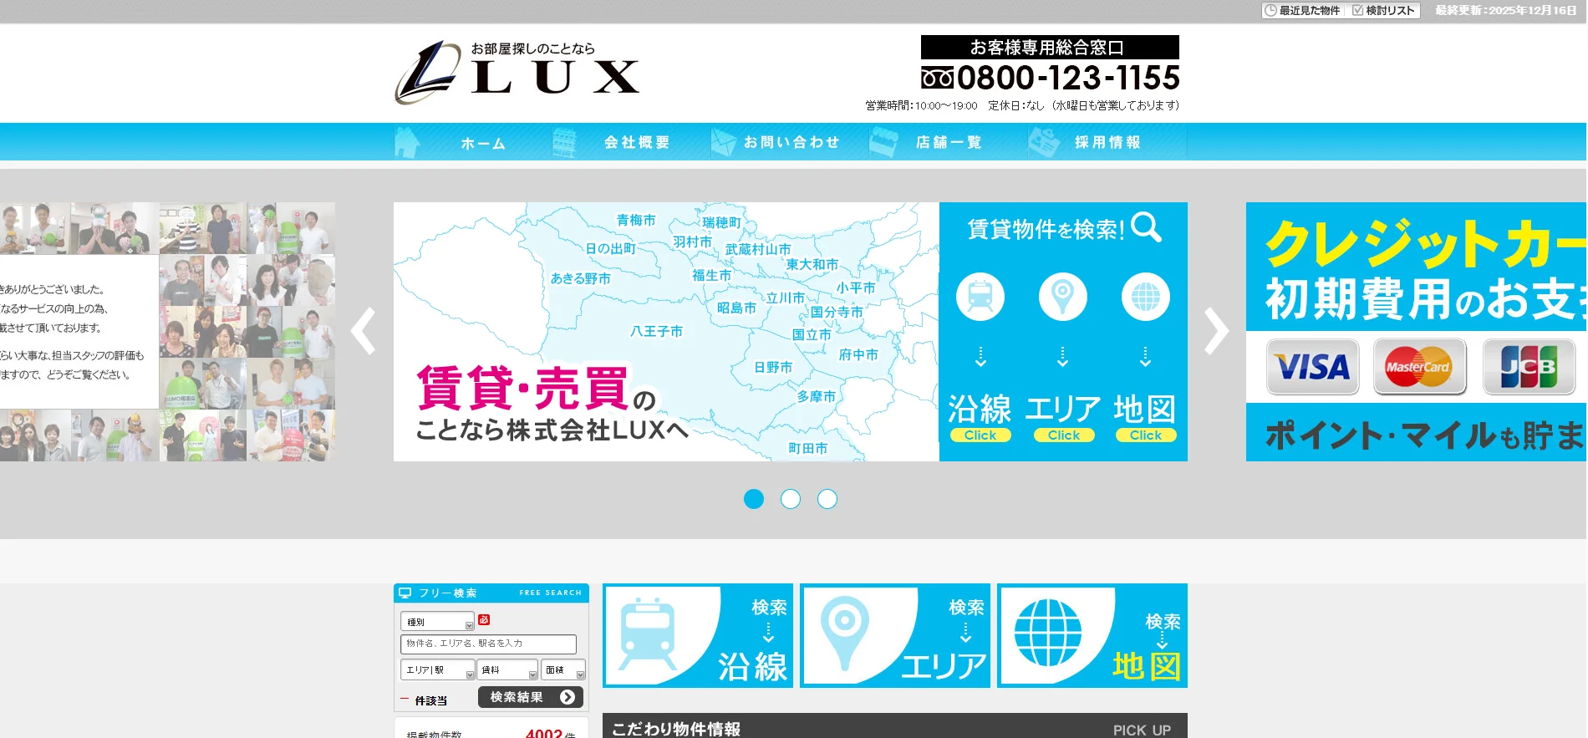This screenshot has width=1588, height=738.
Task: Open 最近見た物件 recently viewed link
Action: coord(1302,11)
